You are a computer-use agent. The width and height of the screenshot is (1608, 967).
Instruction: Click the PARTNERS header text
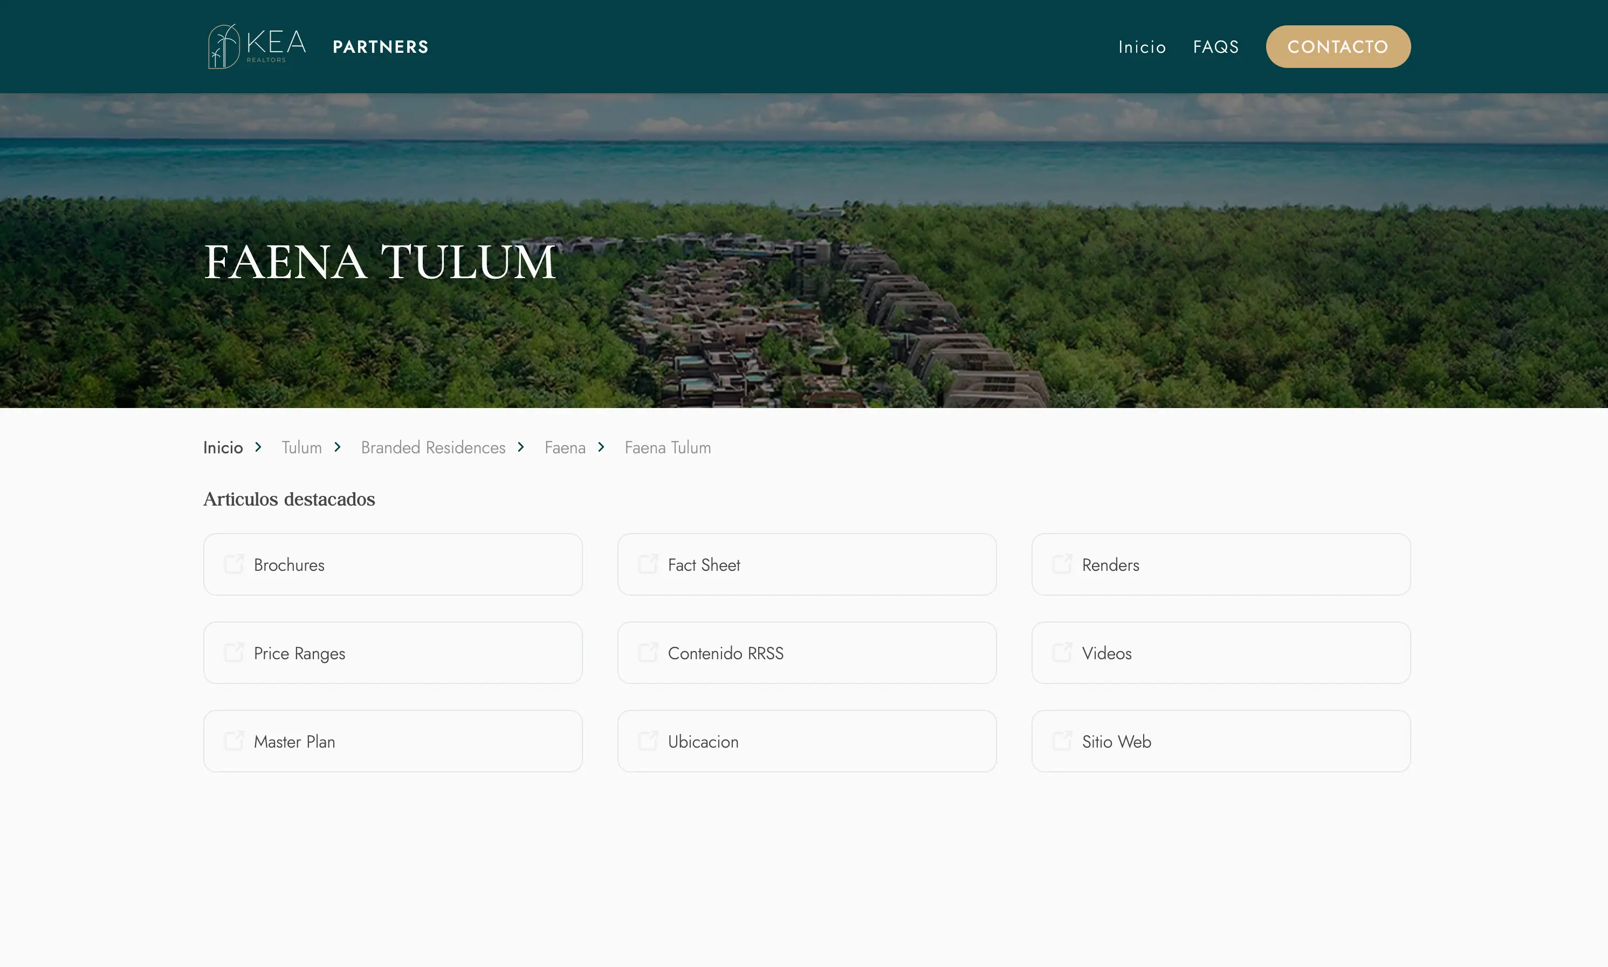point(381,47)
